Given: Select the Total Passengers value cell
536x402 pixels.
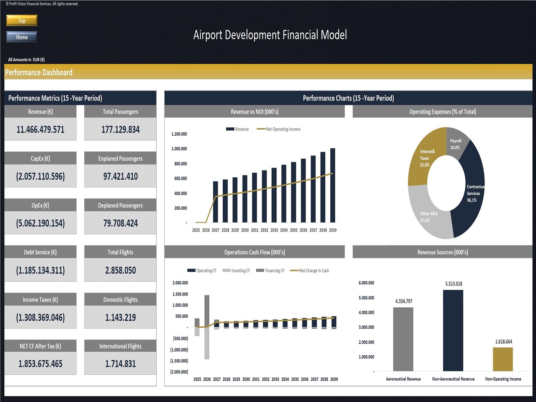Looking at the screenshot, I should coord(120,129).
